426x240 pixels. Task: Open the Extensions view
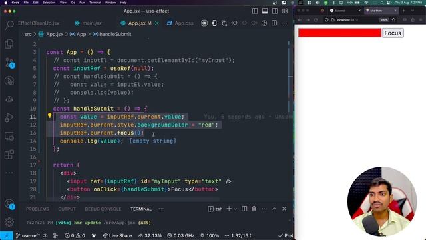(x=9, y=155)
